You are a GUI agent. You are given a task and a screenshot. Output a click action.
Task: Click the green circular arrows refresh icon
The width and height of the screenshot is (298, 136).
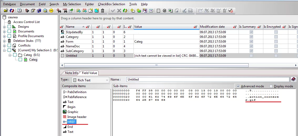coord(125,11)
